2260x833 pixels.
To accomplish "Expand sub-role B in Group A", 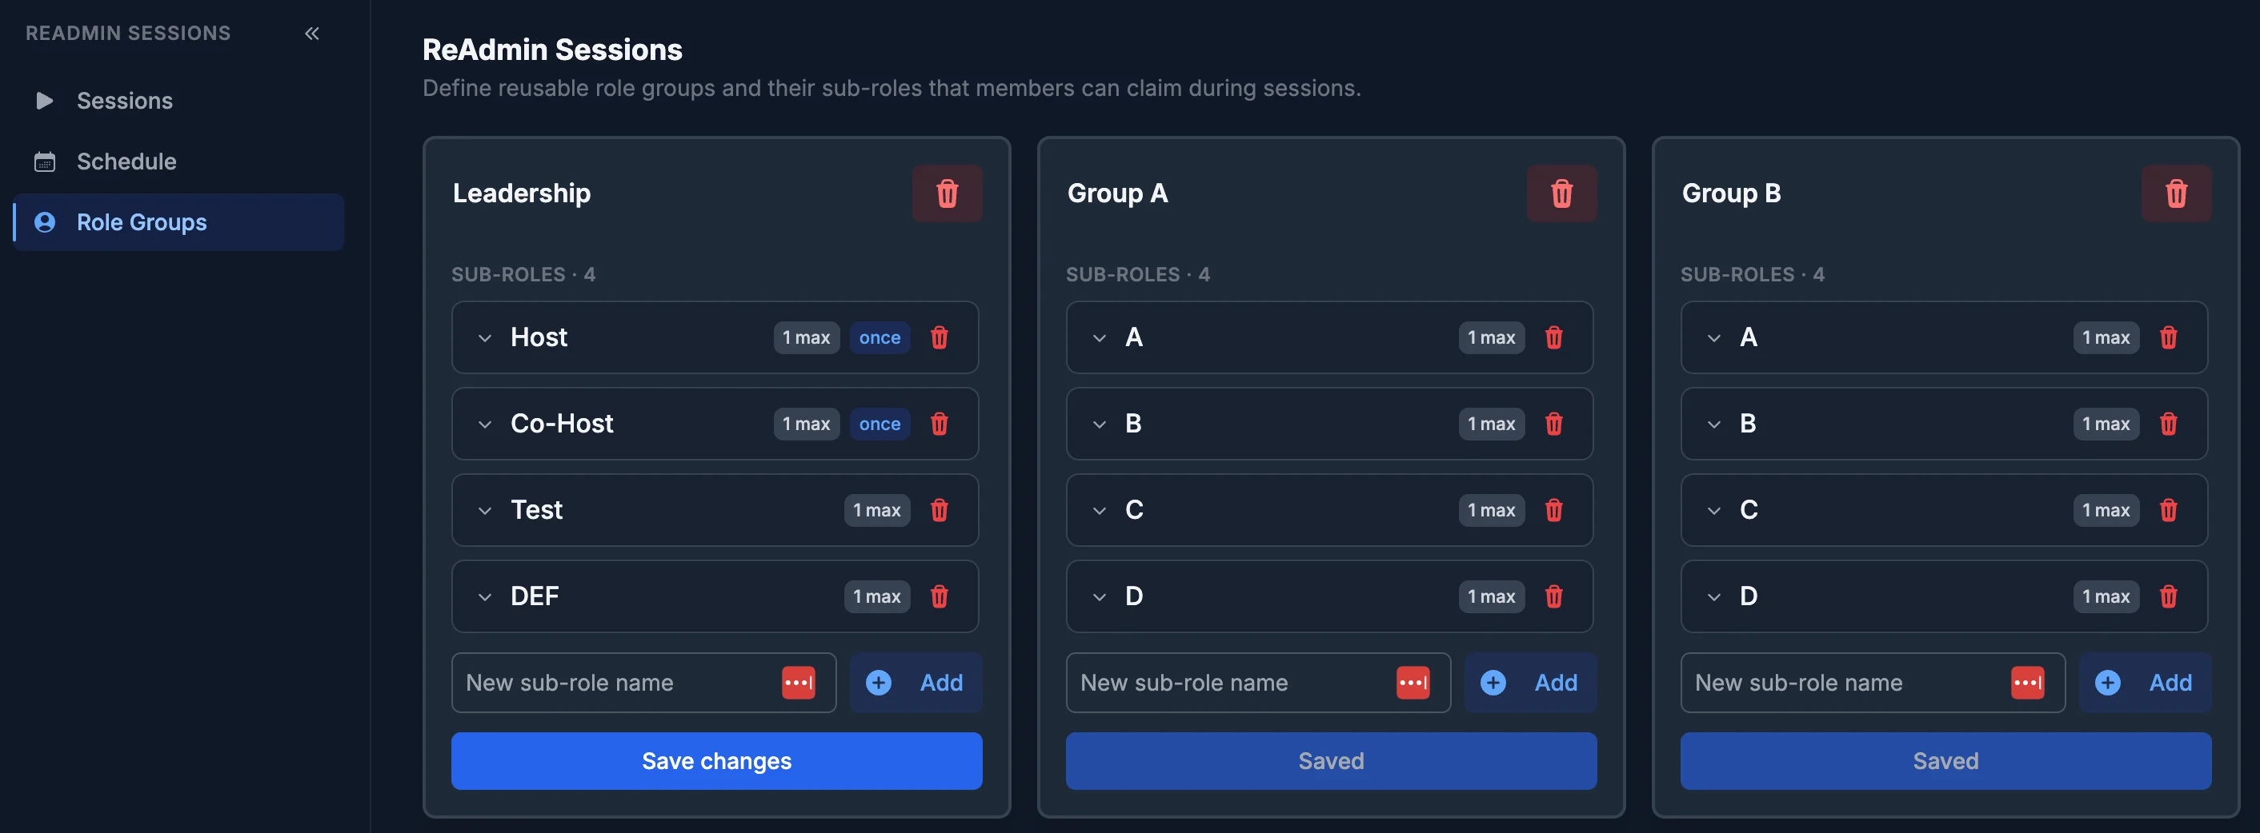I will coord(1100,424).
